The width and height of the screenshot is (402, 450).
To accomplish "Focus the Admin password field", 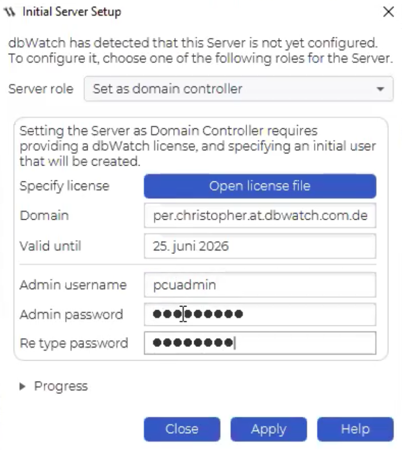I will coord(260,314).
